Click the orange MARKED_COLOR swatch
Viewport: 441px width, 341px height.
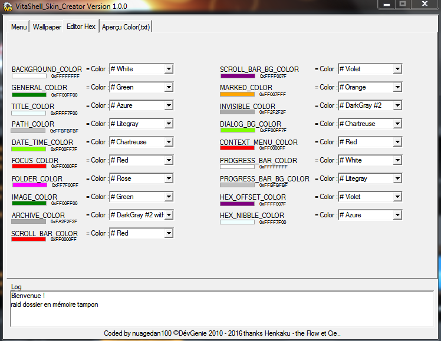(238, 94)
